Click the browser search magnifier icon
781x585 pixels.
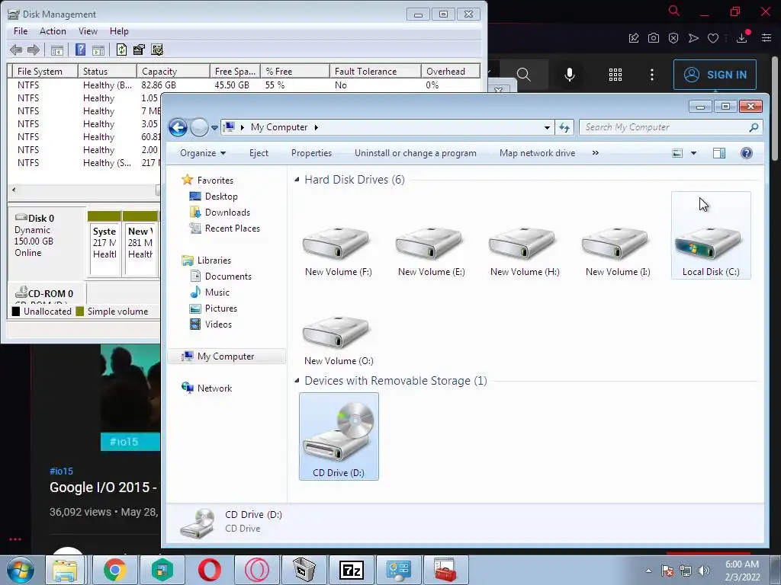523,75
